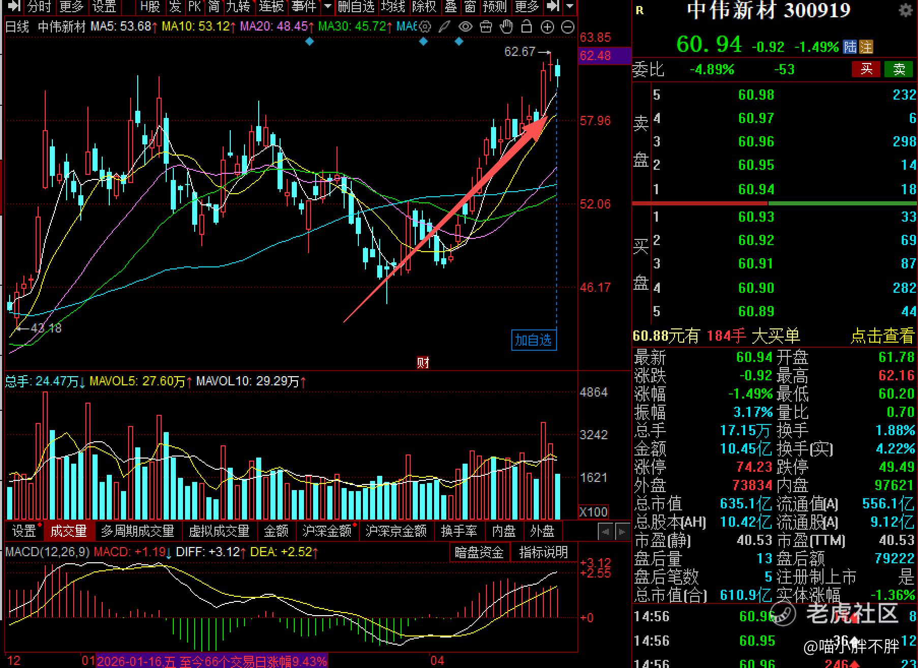The height and width of the screenshot is (668, 918).
Task: Switch to 成交量 indicator tab
Action: [69, 531]
